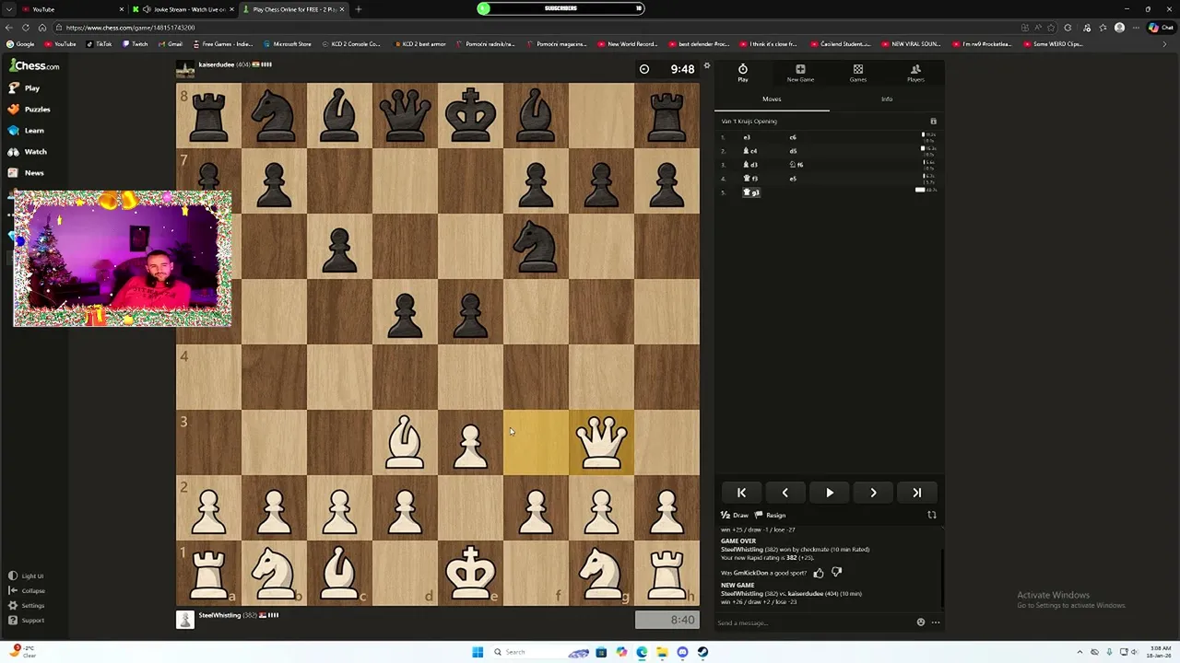The image size is (1180, 663).
Task: Flip the board with the arrows icon
Action: click(x=931, y=516)
